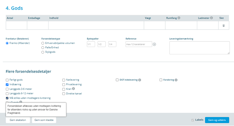
Task: Toggle the Direkte kørsel checkbox
Action: pyautogui.click(x=64, y=93)
